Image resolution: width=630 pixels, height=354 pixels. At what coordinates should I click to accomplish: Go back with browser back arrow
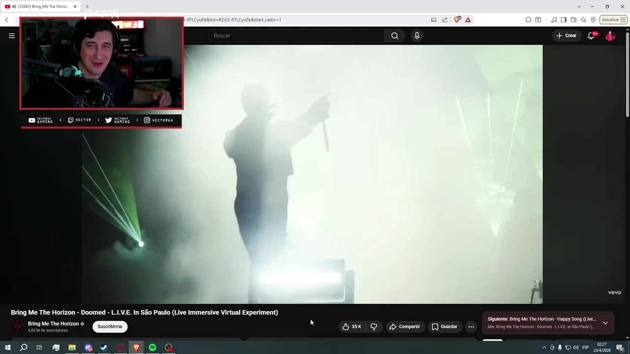(6, 20)
